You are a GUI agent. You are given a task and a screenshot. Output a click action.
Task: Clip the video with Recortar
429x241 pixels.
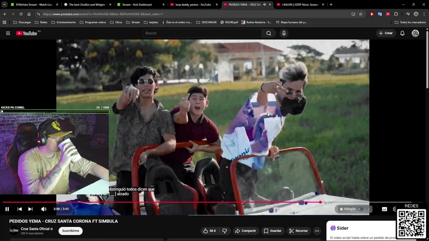click(x=298, y=231)
